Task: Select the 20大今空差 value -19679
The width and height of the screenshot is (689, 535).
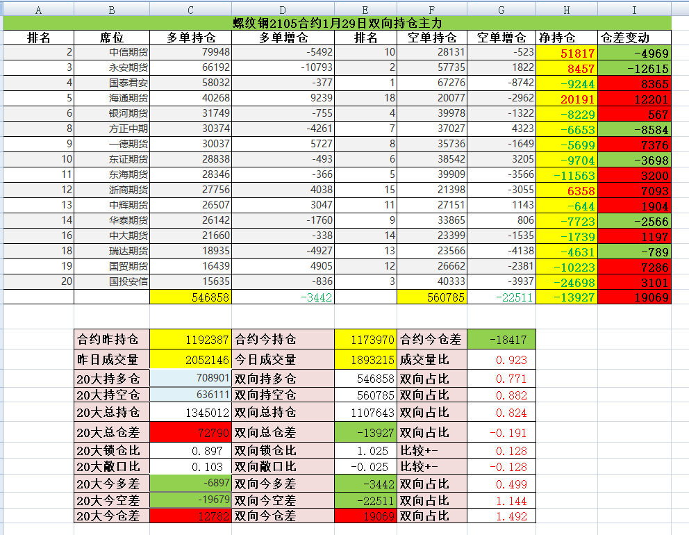Action: 190,500
